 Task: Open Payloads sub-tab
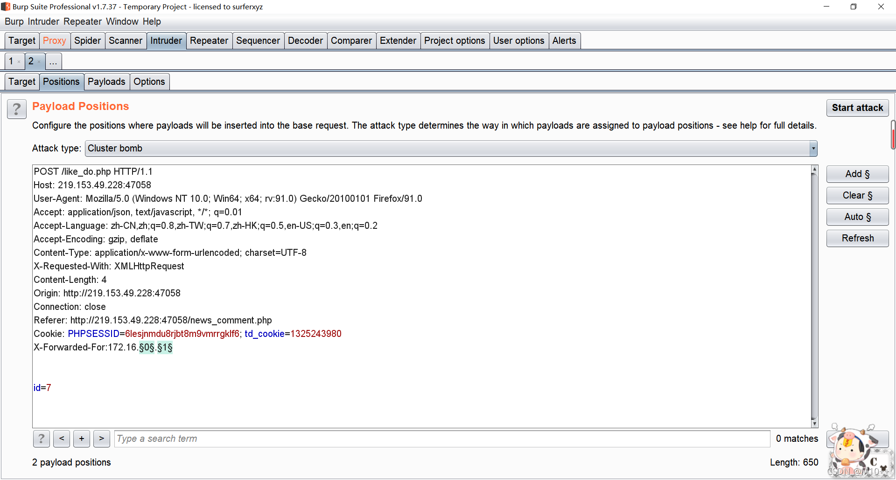point(106,82)
